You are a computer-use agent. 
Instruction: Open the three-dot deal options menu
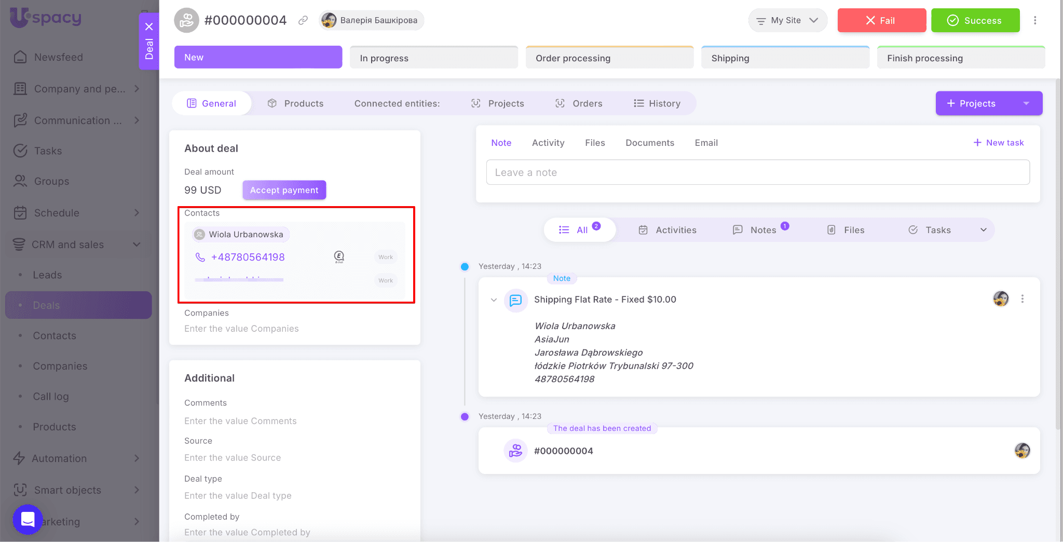pos(1034,20)
